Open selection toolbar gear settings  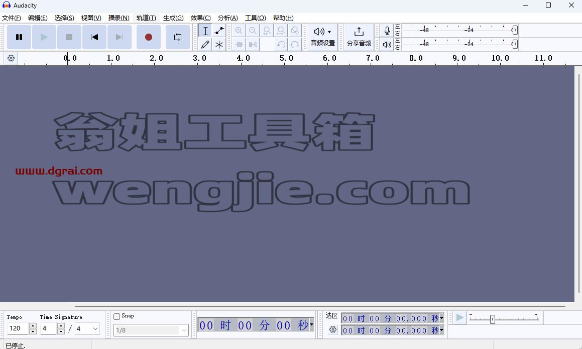coord(333,329)
